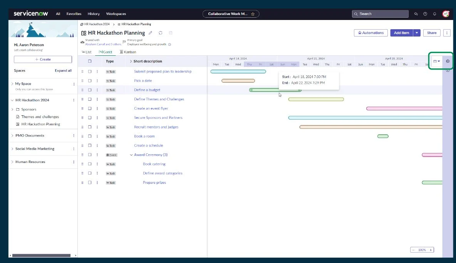Screen dimensions: 456x263
Task: Click into the Search field
Action: (380, 13)
